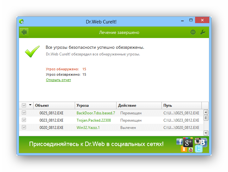Click the Dr.Web CureIt! title bar logo
228x172 pixels.
click(x=22, y=22)
